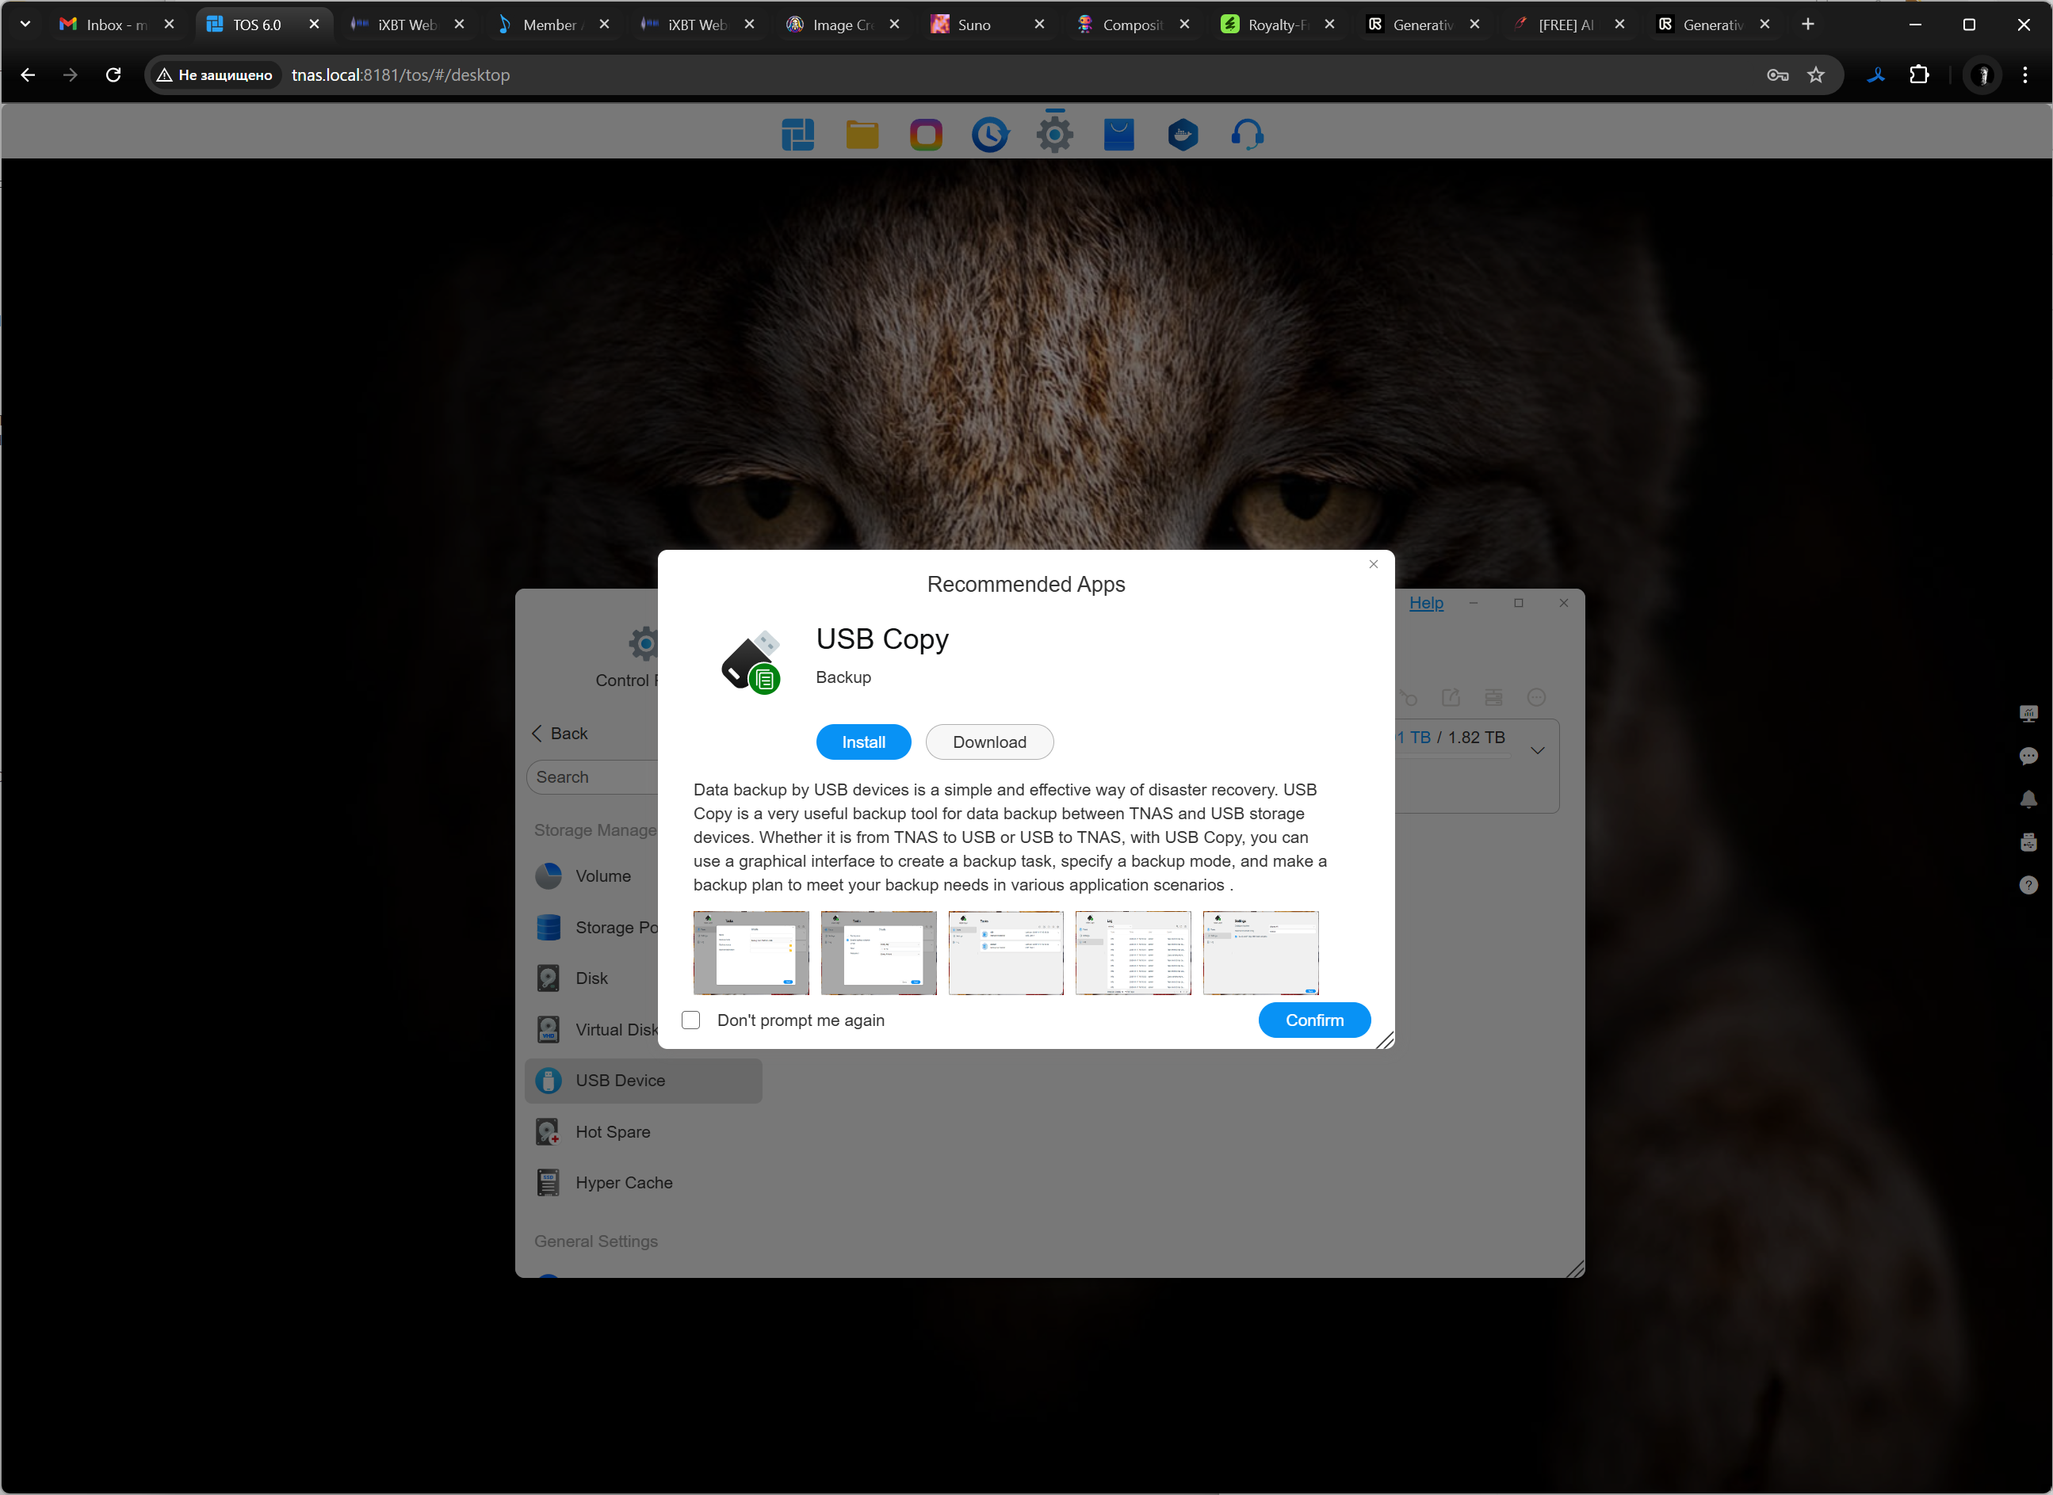Open Control Panel gear in top dock
Screen dimensions: 2053x1495
(1054, 135)
